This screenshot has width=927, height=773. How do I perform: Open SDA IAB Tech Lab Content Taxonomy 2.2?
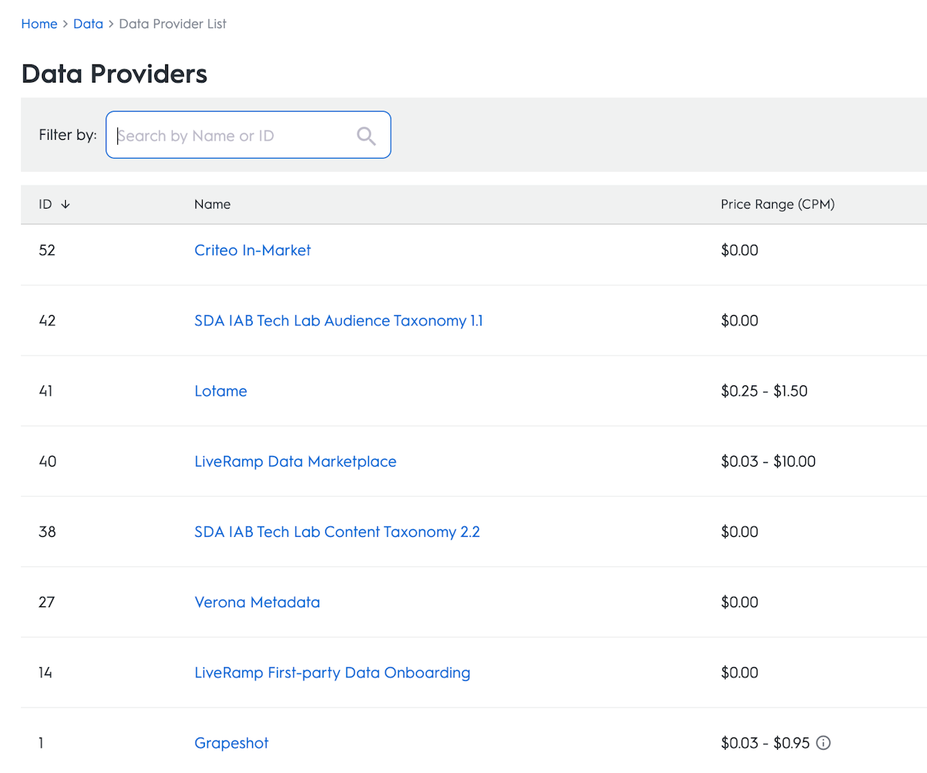[337, 532]
